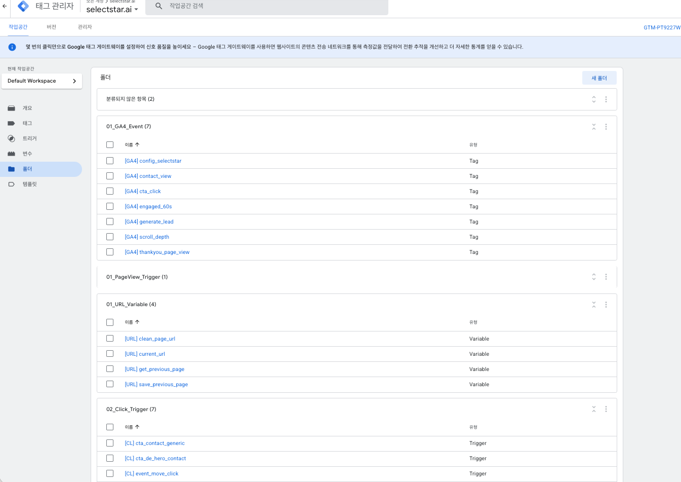
Task: Open more options for 01_URL_Variable folder
Action: click(606, 305)
